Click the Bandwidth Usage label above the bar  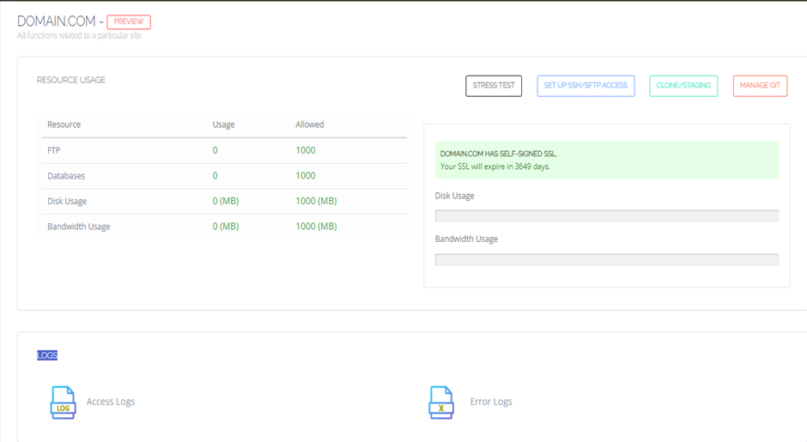click(466, 239)
